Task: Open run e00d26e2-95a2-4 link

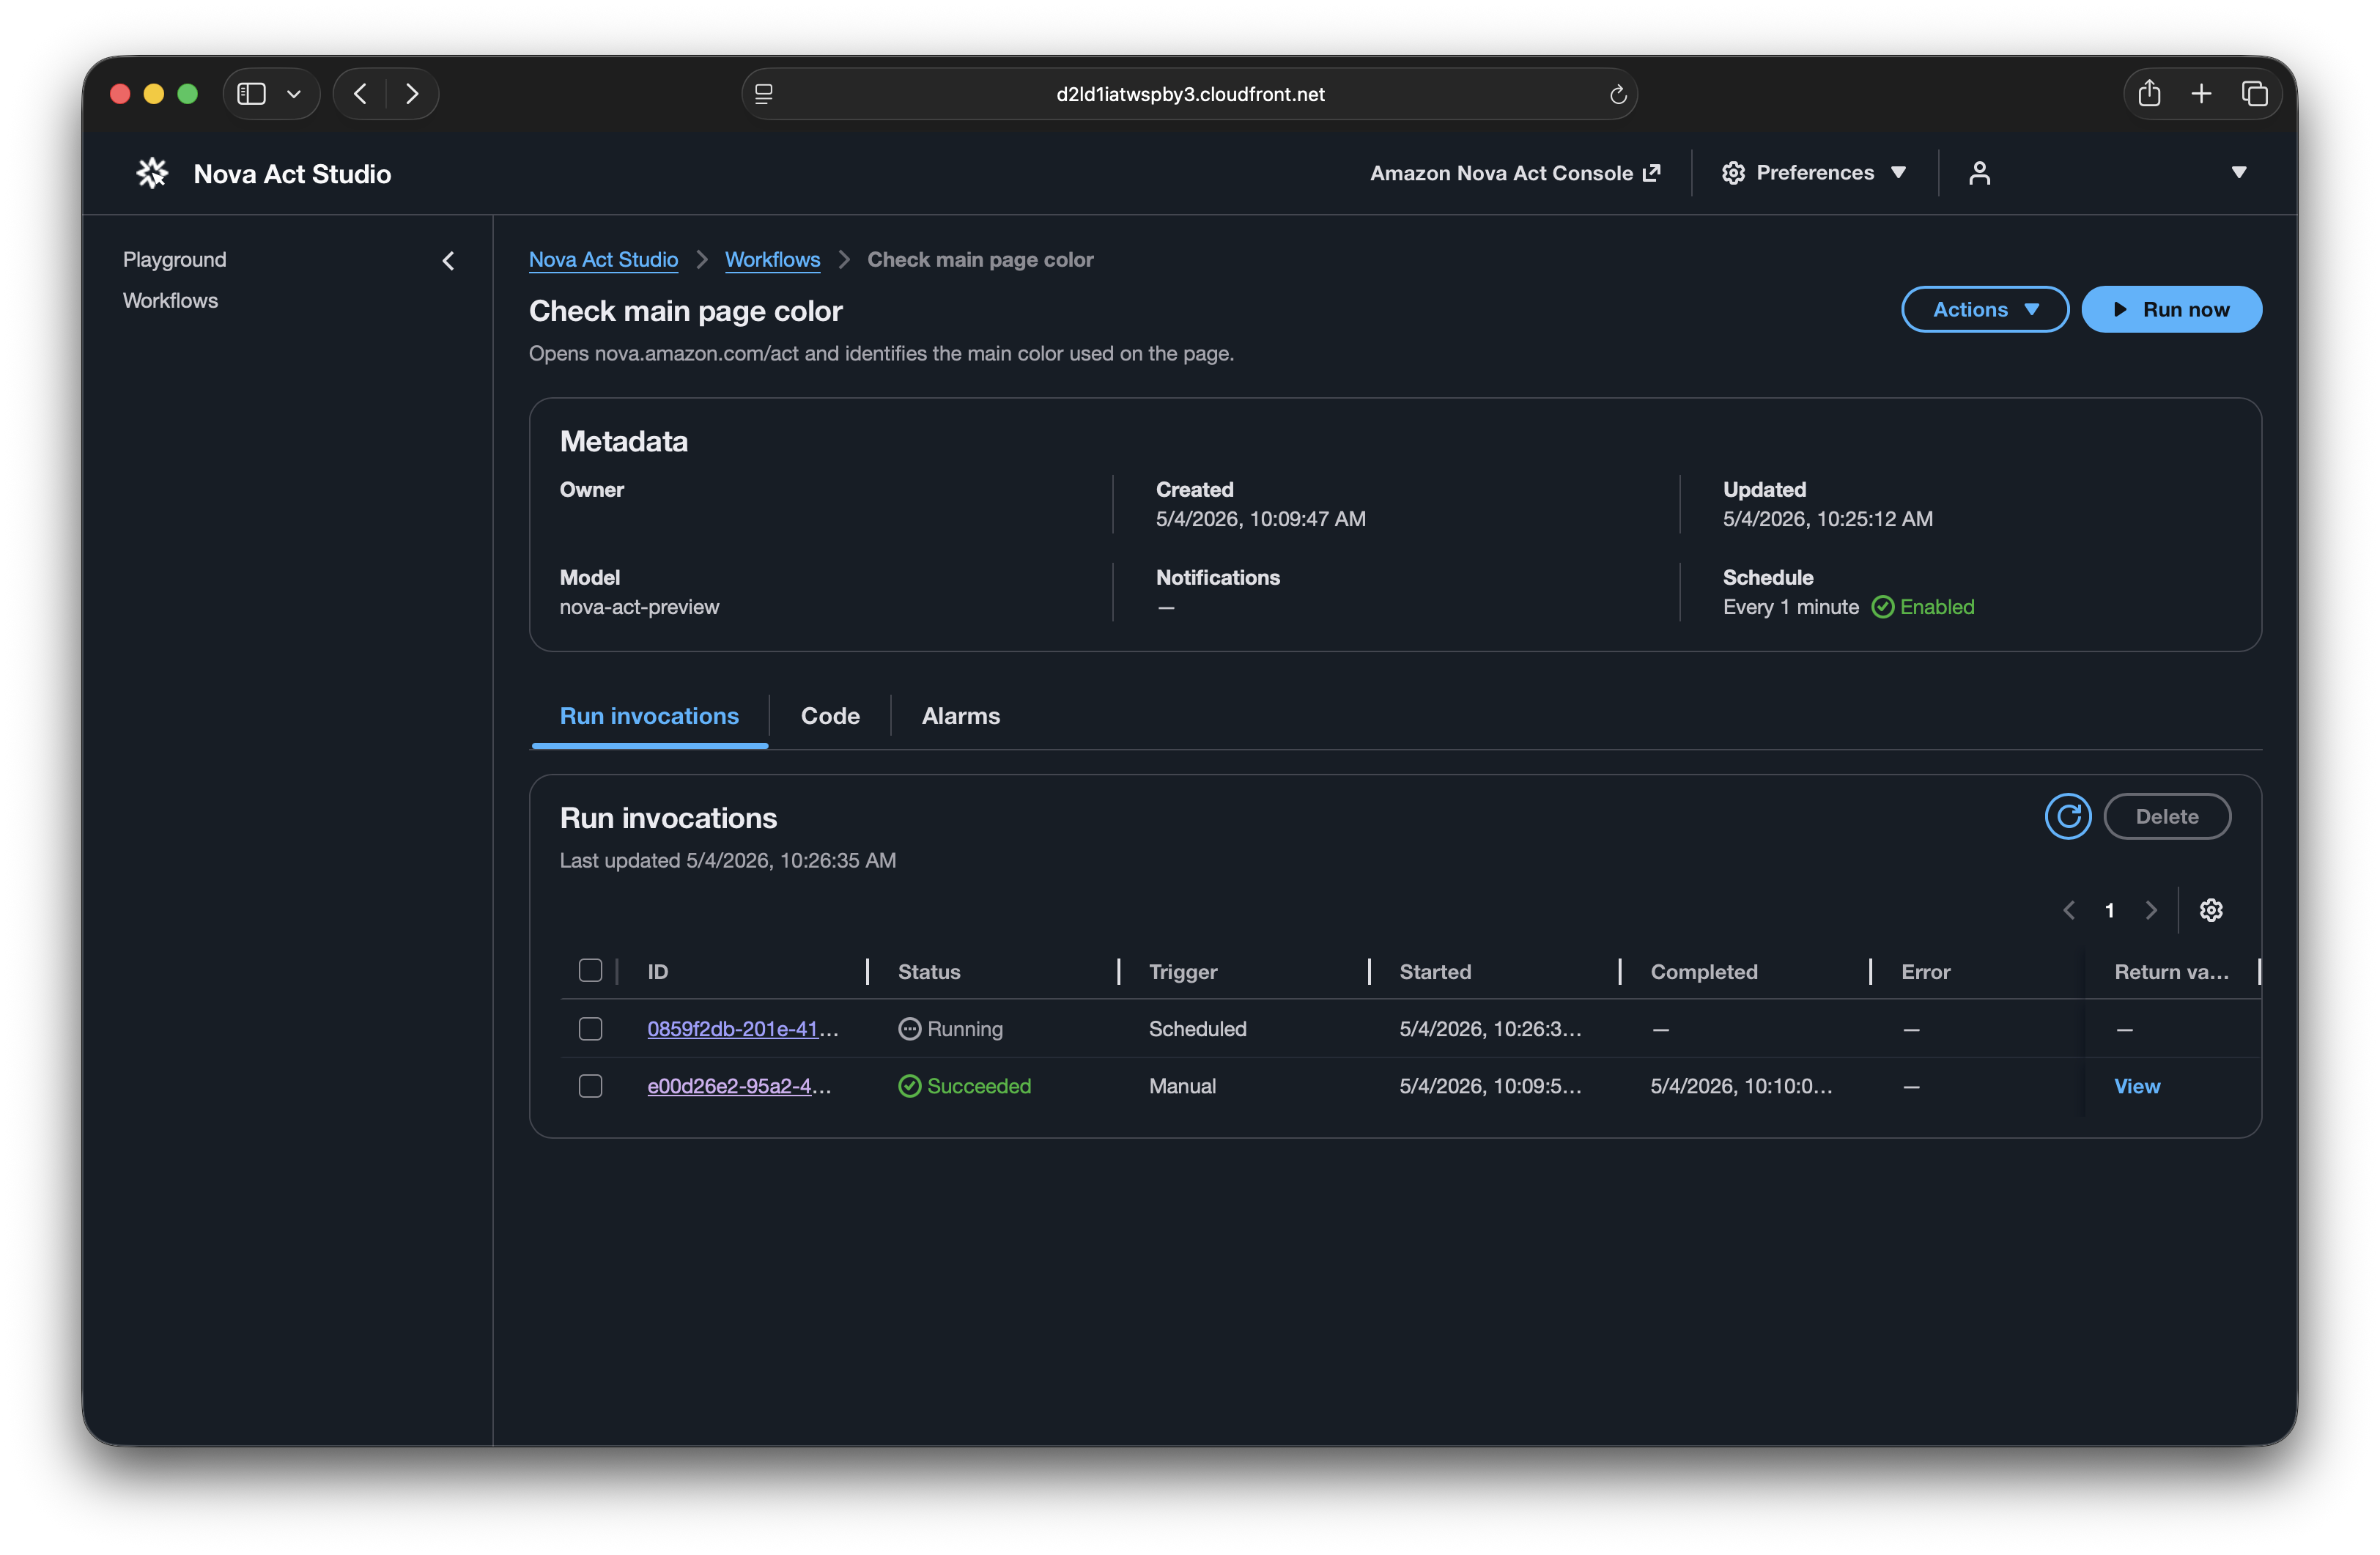Action: [739, 1086]
